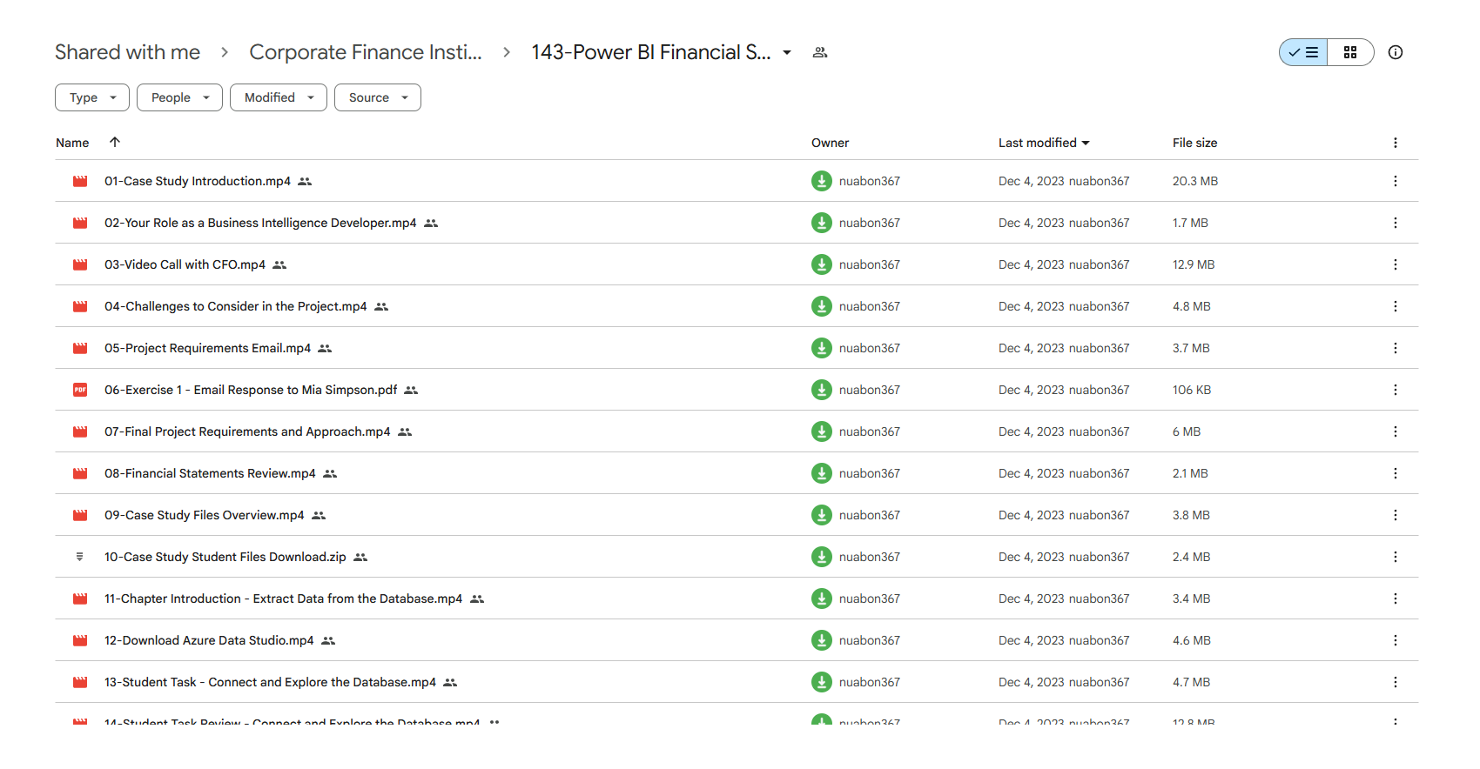The height and width of the screenshot is (769, 1480).
Task: Open more actions for 09-Case Study Files Overview.mp4
Action: coord(1396,515)
